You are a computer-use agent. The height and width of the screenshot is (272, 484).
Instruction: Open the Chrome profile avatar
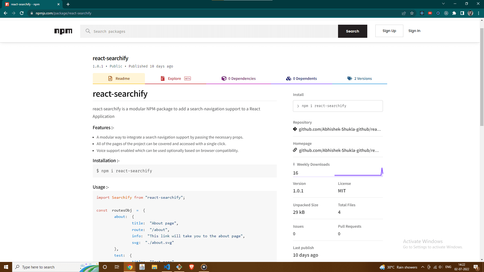click(470, 13)
